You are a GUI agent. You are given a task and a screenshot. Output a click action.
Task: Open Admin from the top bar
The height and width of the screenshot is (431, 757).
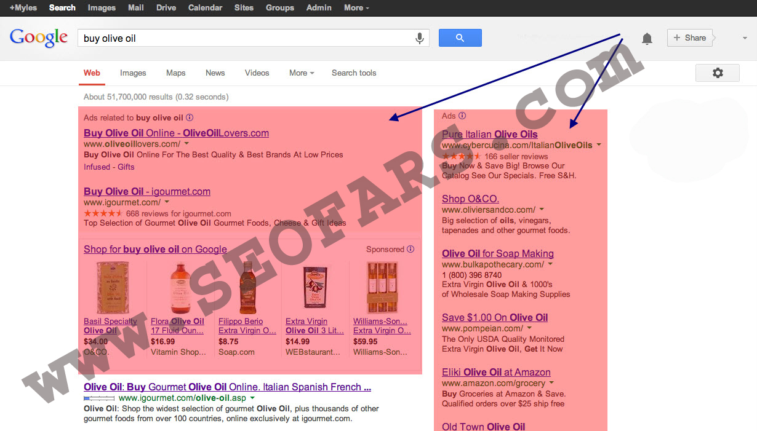click(319, 7)
